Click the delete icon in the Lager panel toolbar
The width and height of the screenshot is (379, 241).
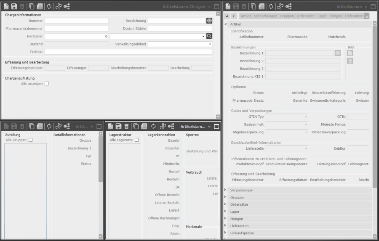126,126
